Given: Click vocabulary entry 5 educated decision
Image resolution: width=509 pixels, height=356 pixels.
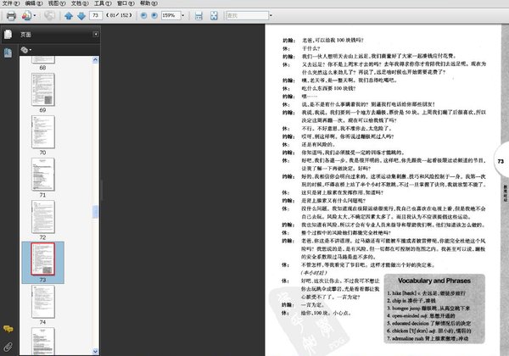Looking at the screenshot, I should click(x=428, y=323).
